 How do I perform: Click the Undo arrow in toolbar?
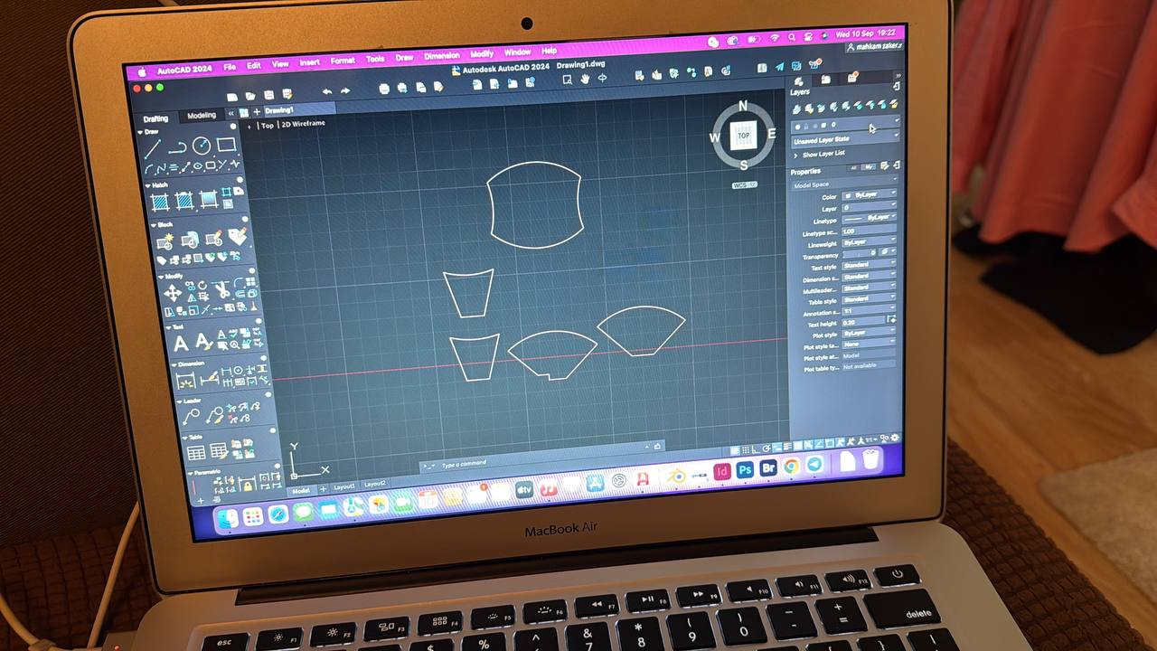coord(326,91)
